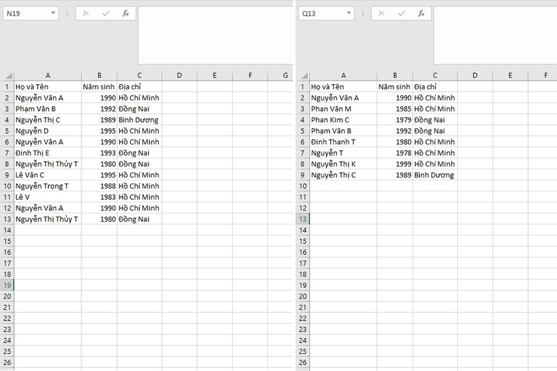The height and width of the screenshot is (371, 557).
Task: Select row 19 header in left sheet
Action: (x=7, y=285)
